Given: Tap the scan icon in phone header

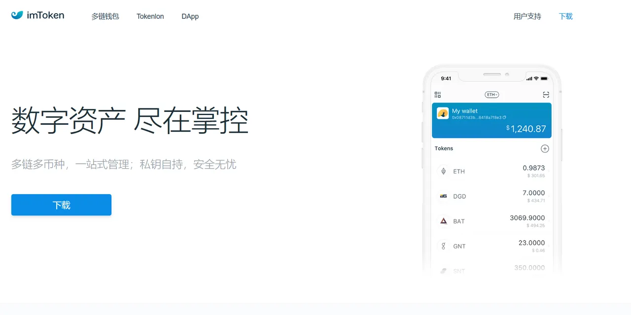Looking at the screenshot, I should point(546,95).
